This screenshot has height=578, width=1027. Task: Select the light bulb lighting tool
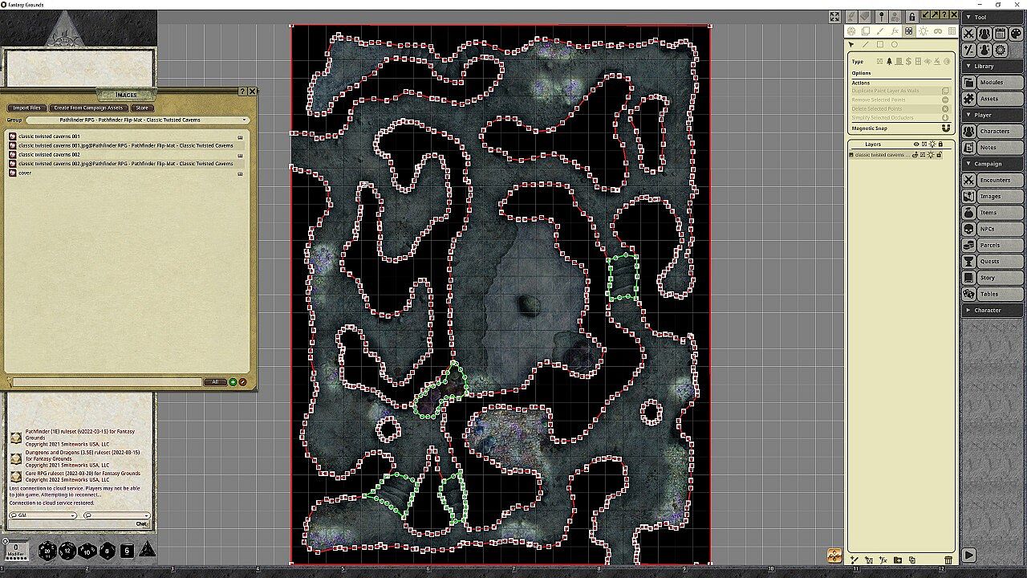pyautogui.click(x=923, y=31)
